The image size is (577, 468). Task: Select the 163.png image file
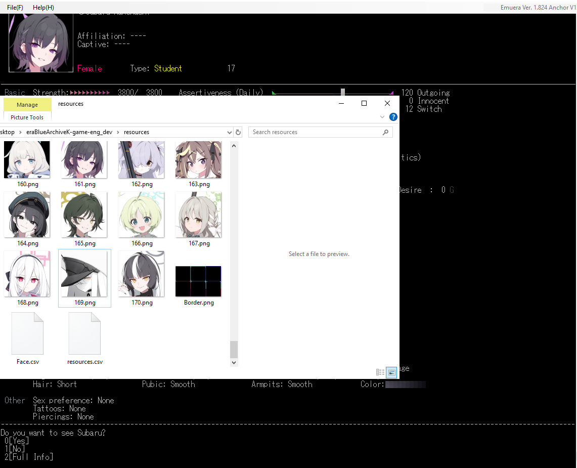(198, 160)
